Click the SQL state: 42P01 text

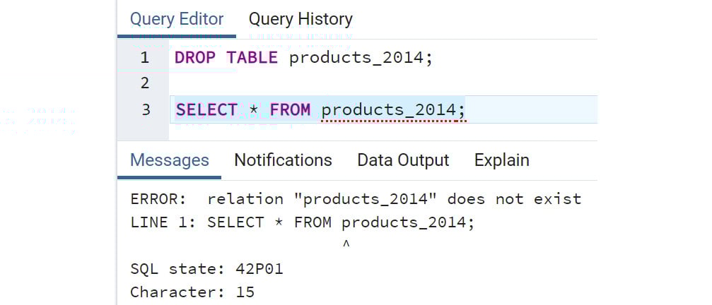pyautogui.click(x=206, y=269)
